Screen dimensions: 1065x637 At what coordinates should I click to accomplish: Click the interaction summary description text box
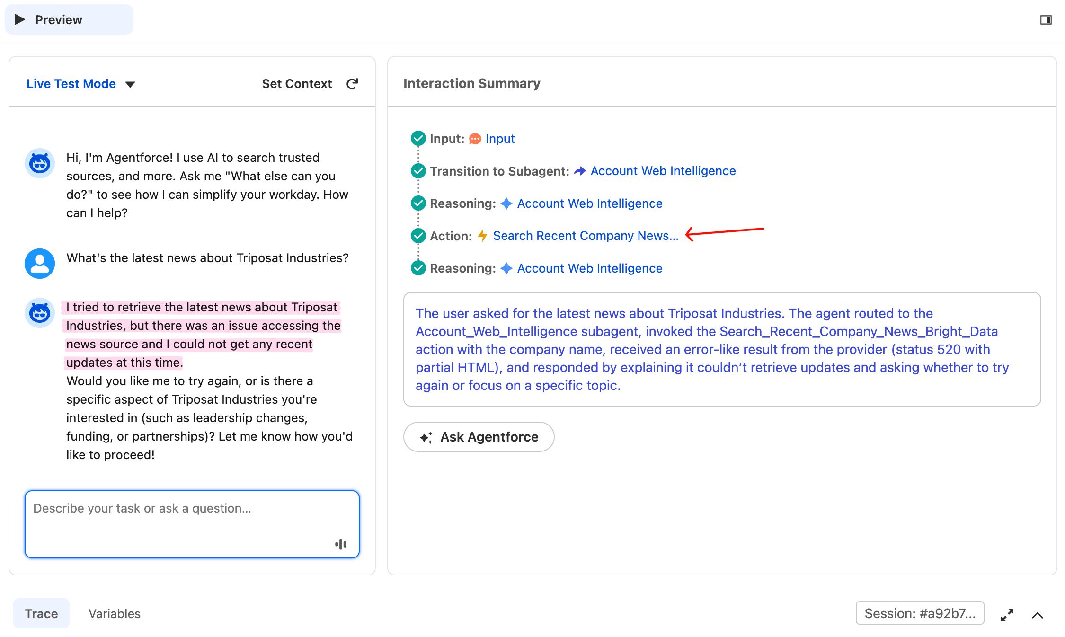(722, 349)
